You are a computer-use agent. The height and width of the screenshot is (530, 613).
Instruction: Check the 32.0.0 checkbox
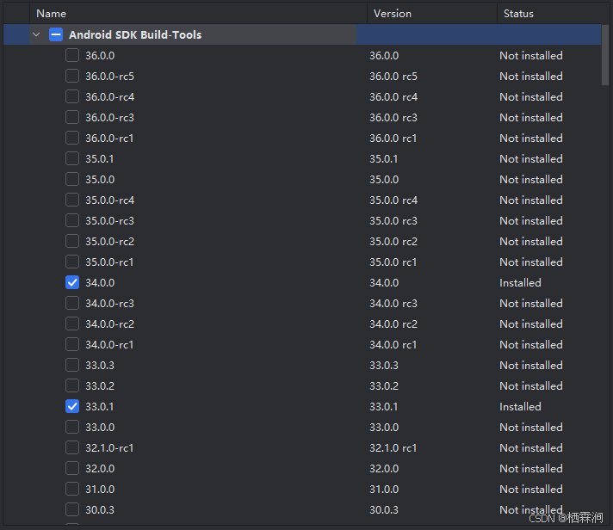click(x=72, y=469)
